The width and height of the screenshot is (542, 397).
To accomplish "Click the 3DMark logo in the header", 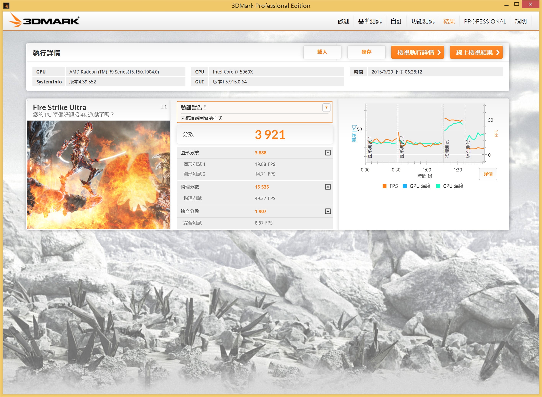I will (44, 20).
